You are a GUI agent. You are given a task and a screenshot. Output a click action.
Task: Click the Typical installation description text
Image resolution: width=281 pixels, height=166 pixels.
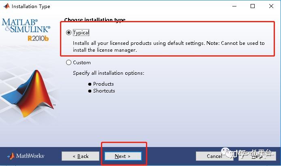(169, 46)
